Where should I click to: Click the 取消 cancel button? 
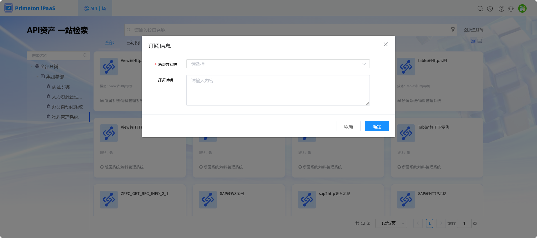click(348, 126)
